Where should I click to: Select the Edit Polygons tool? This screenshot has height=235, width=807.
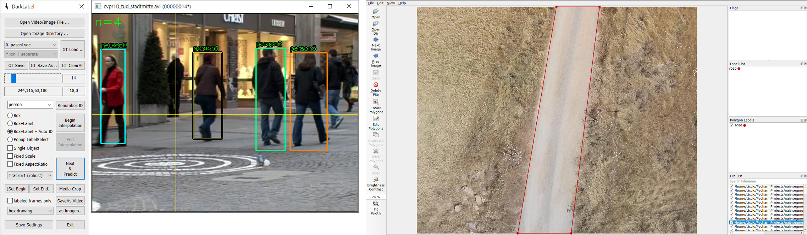click(376, 122)
